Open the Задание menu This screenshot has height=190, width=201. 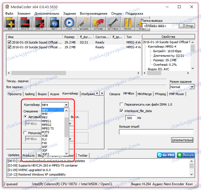point(69,14)
